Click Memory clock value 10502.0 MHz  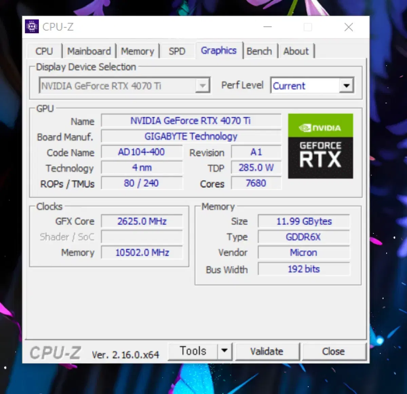pyautogui.click(x=142, y=252)
